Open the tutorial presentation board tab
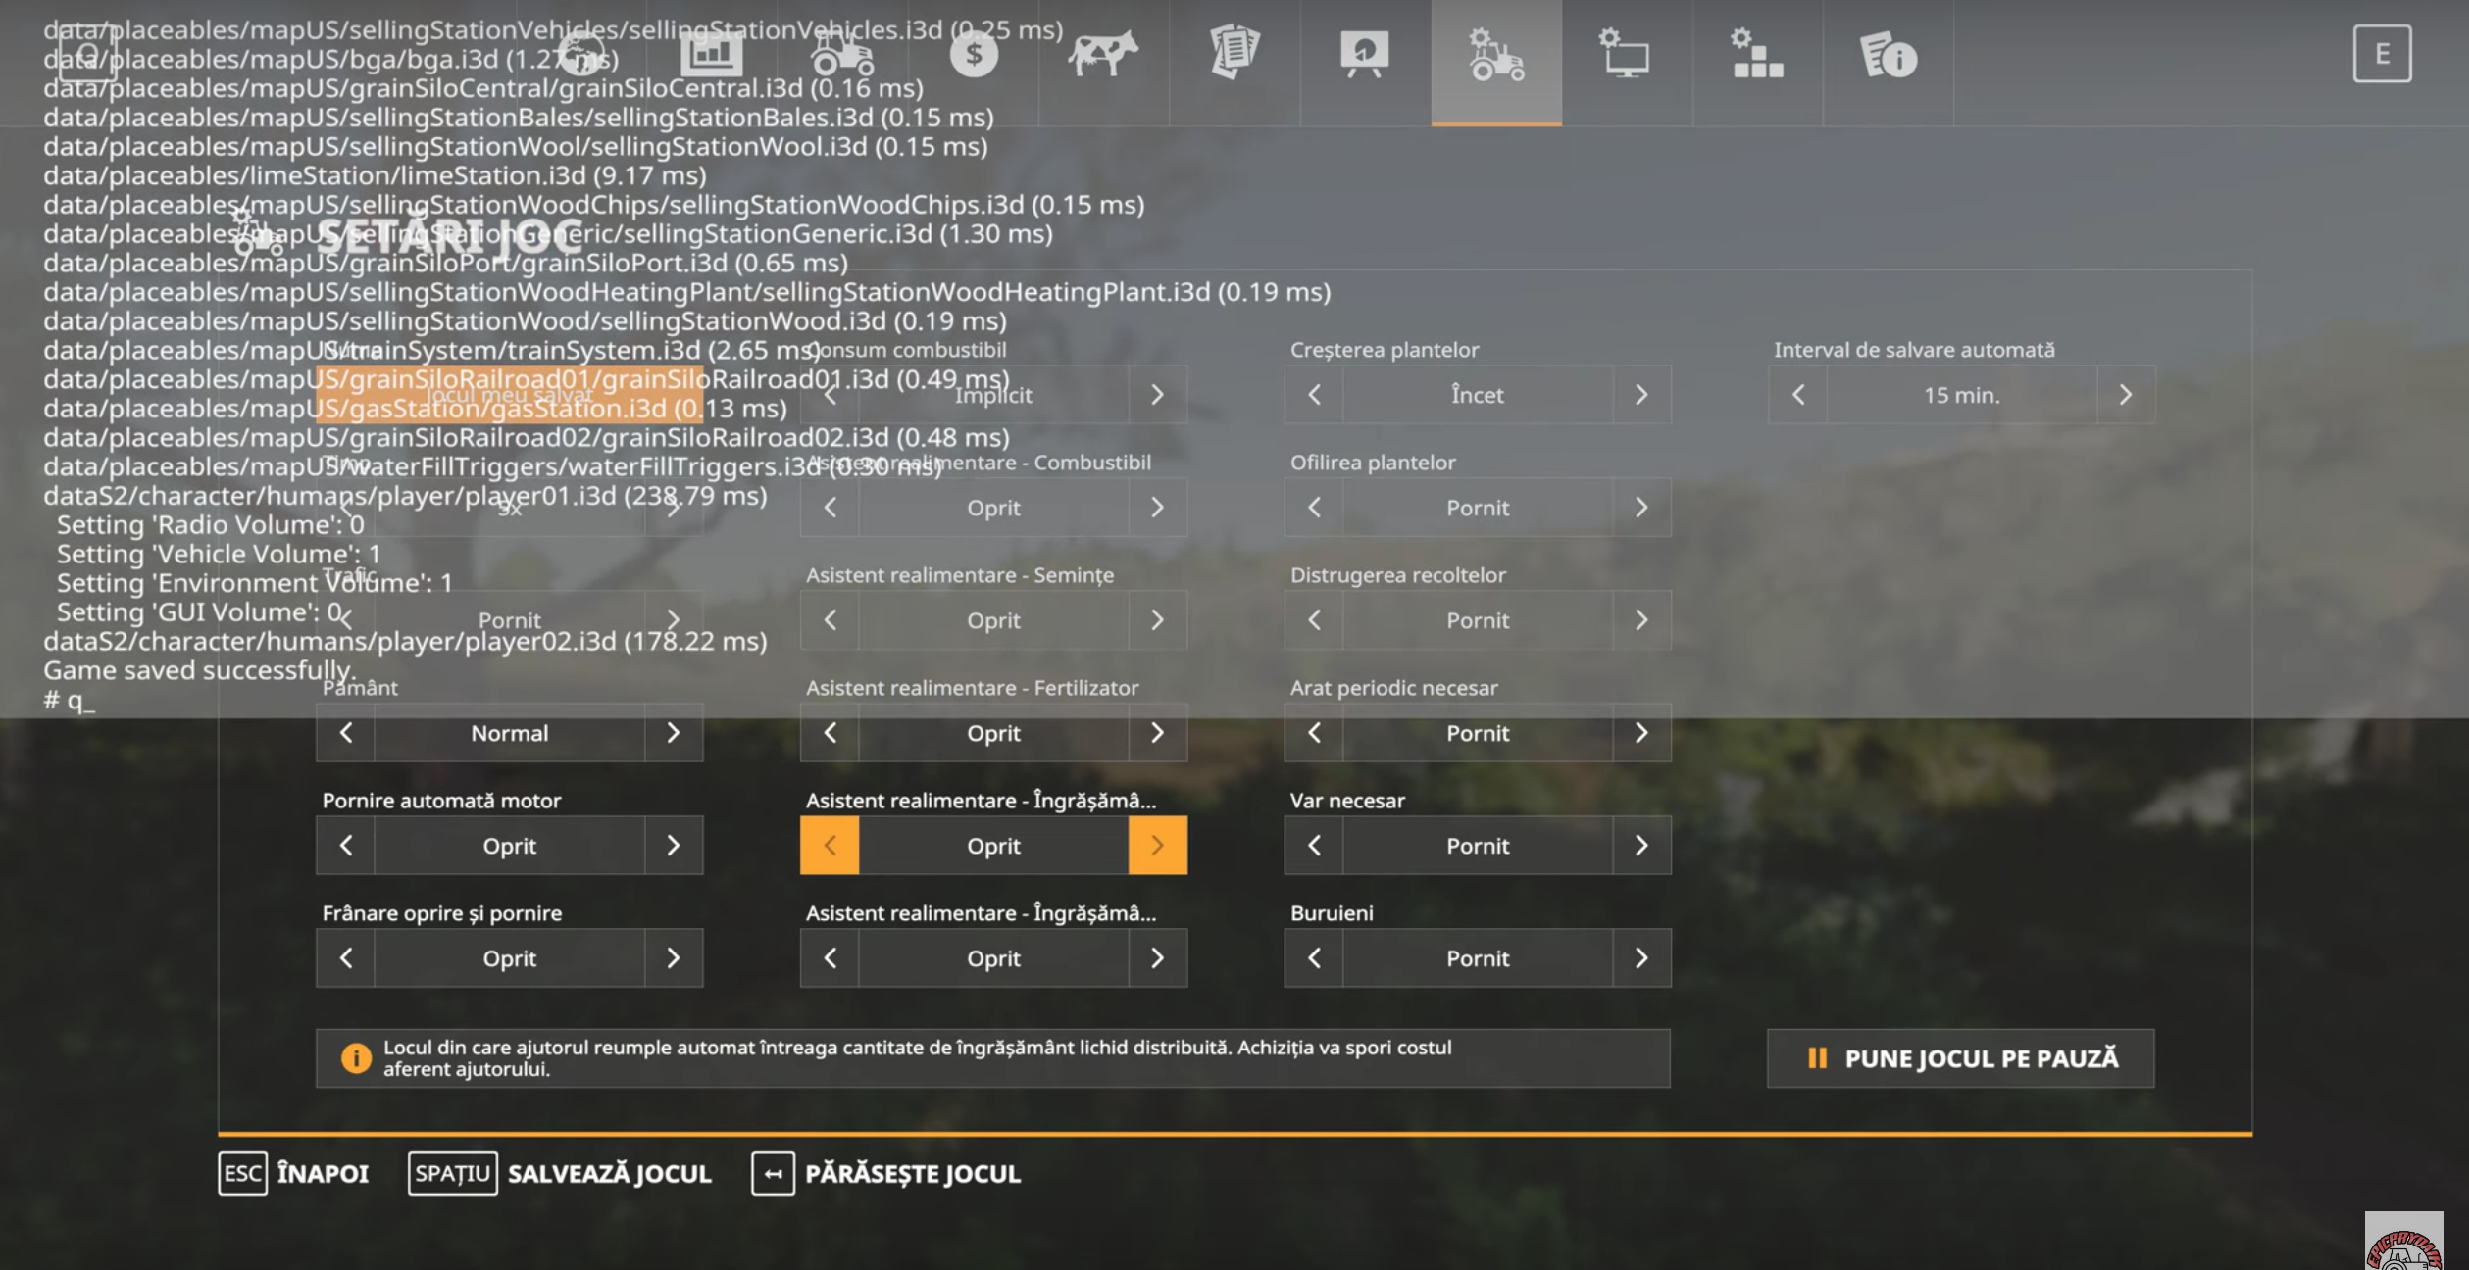The width and height of the screenshot is (2469, 1270). tap(1365, 54)
